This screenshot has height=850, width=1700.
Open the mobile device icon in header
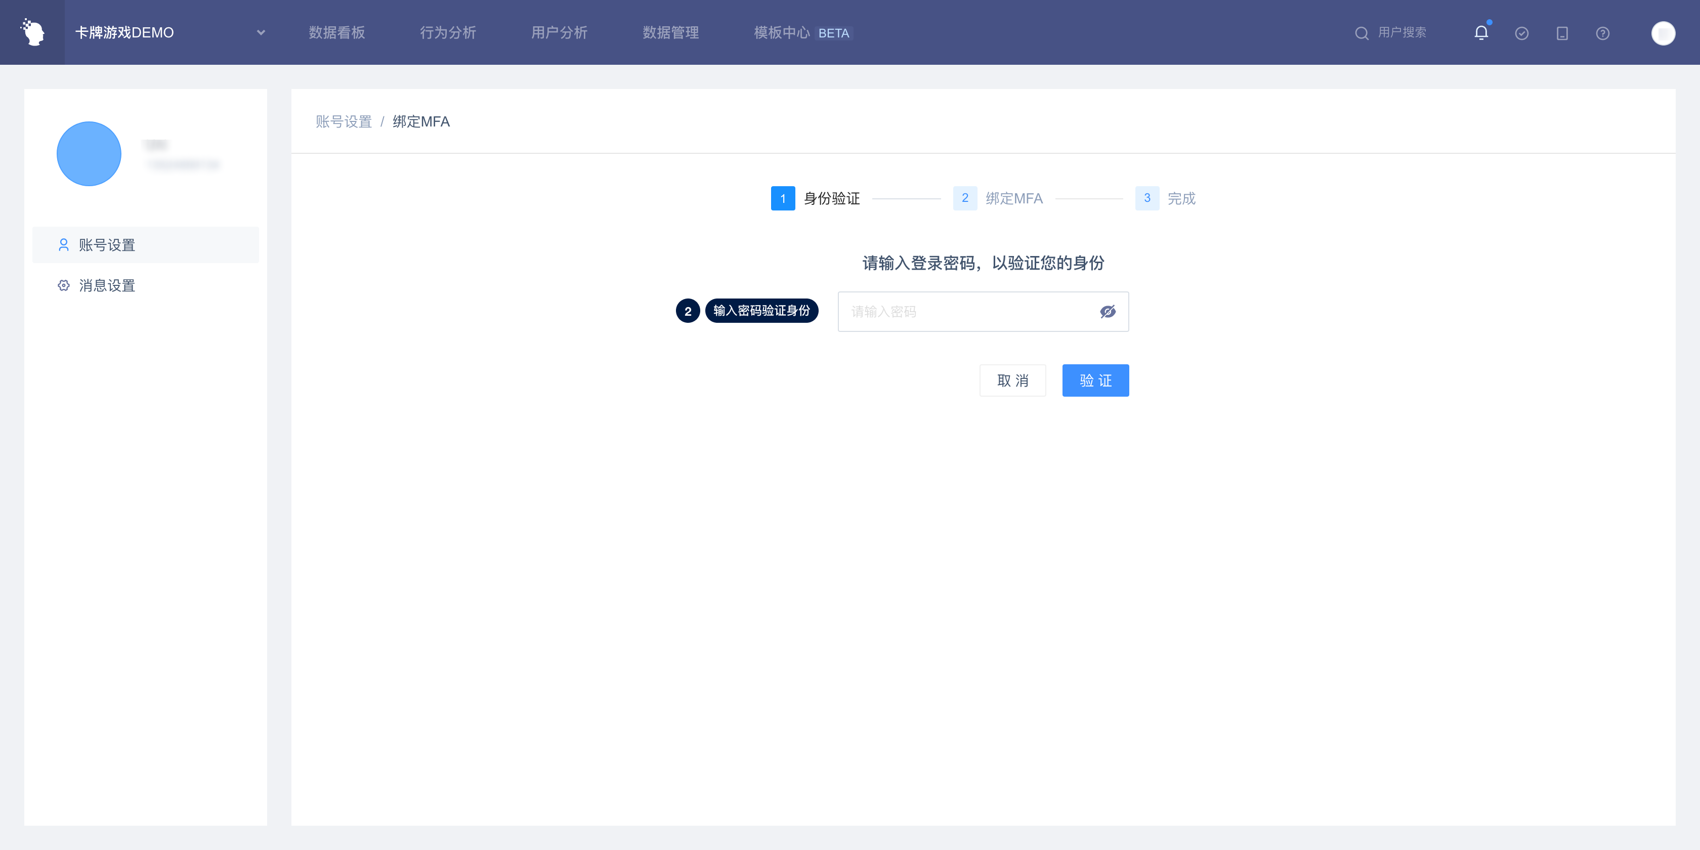point(1561,33)
